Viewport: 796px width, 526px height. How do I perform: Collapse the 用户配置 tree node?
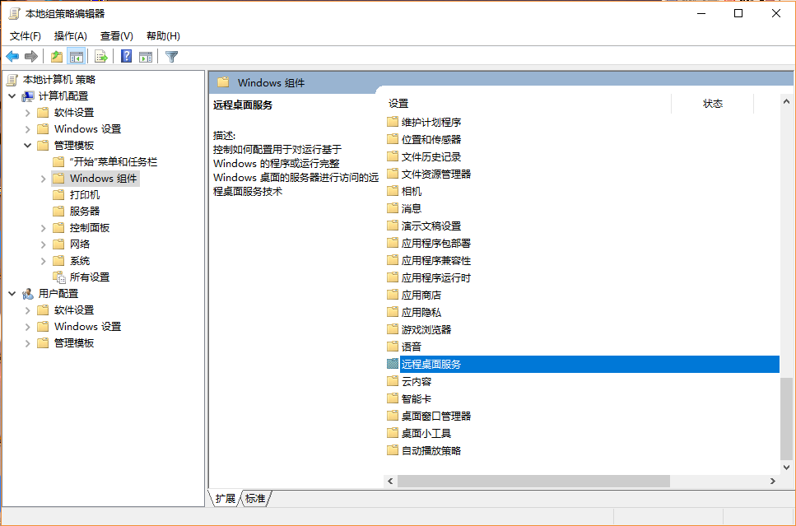12,294
